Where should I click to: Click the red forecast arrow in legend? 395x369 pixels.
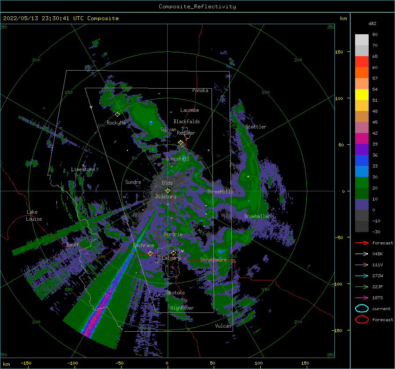tap(362, 243)
